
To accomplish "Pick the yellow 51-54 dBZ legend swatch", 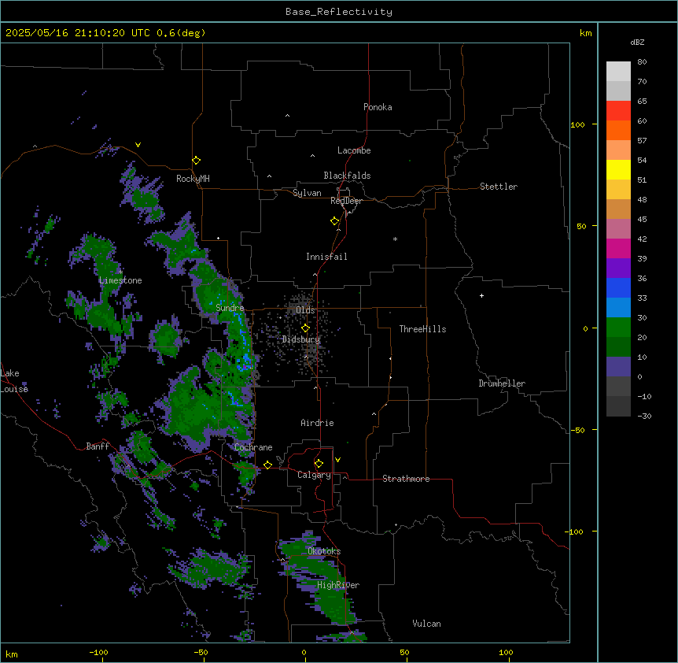I will (x=618, y=170).
